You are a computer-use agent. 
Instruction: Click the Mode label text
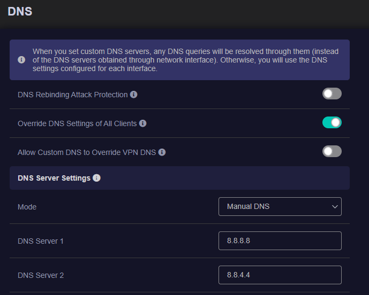(x=27, y=207)
